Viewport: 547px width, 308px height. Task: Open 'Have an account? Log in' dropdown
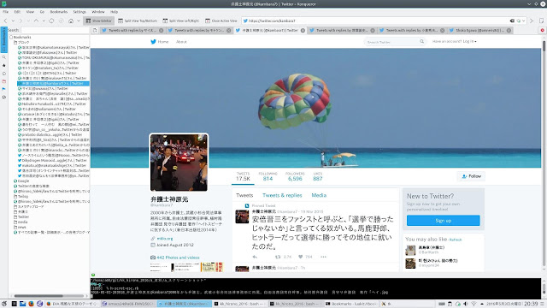(454, 41)
